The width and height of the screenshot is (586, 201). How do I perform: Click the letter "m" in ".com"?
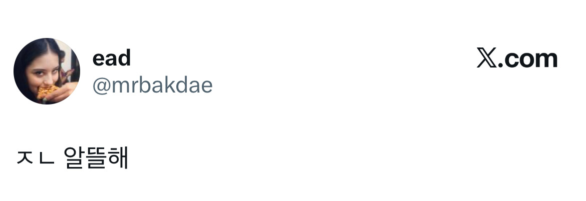(x=546, y=60)
